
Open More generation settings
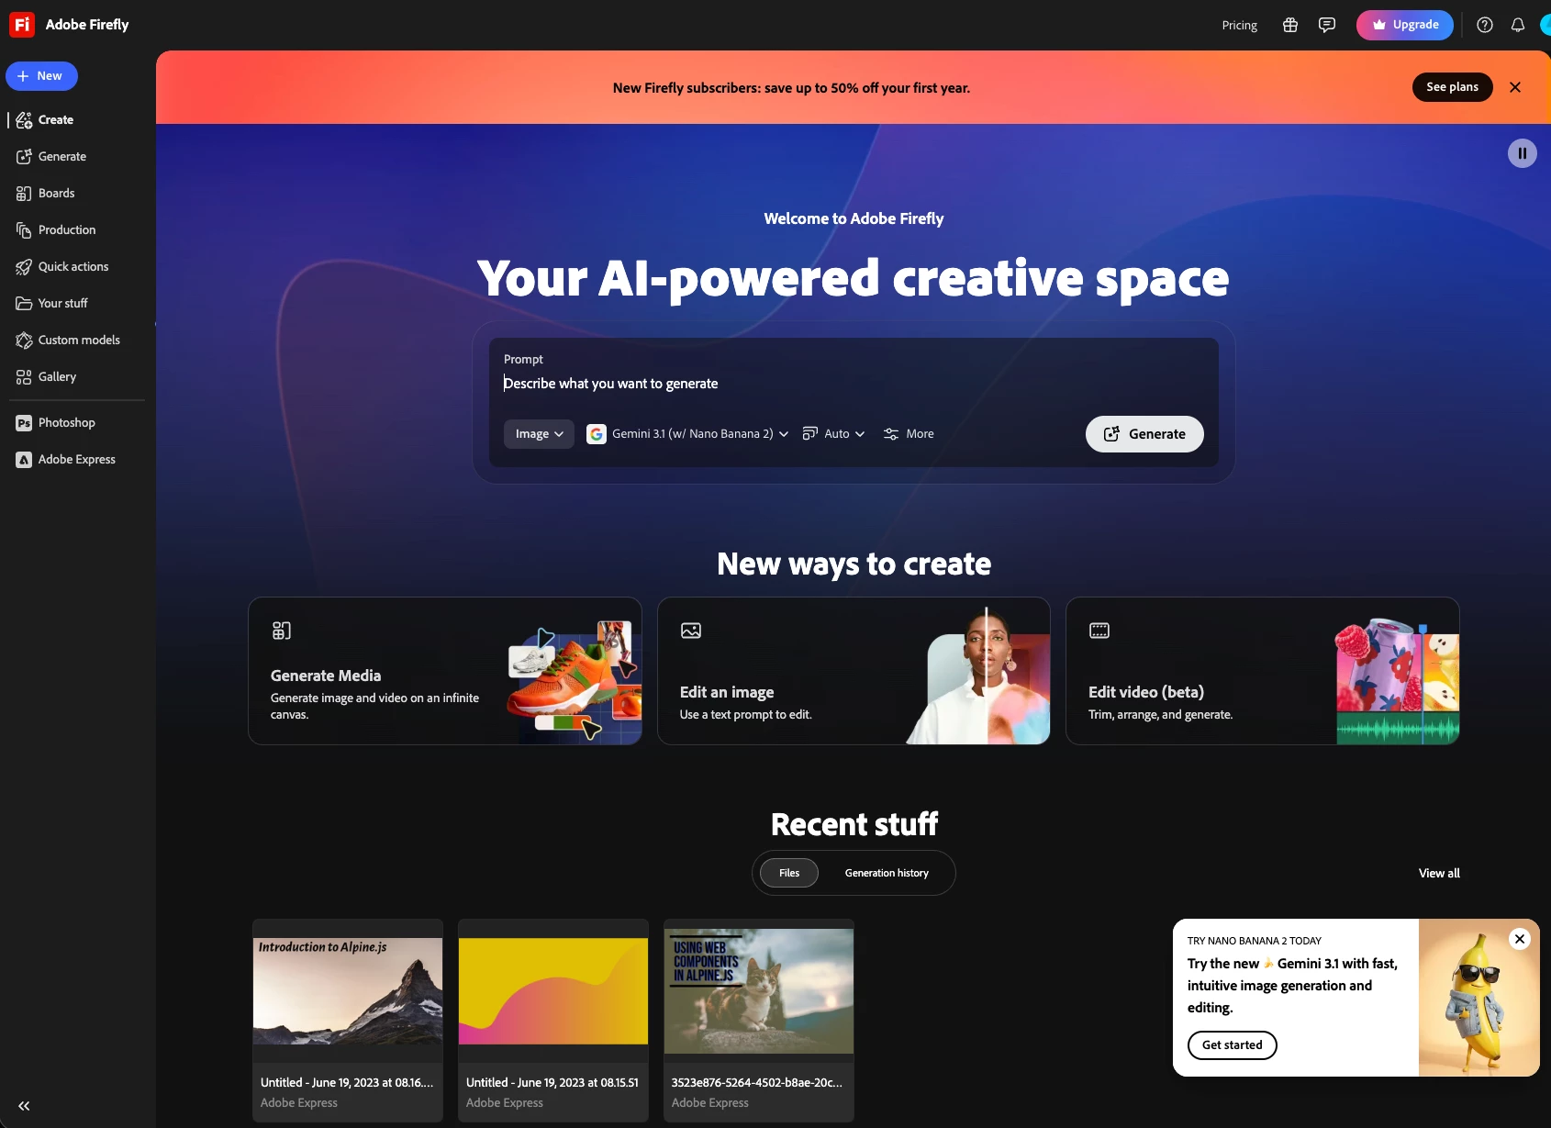909,434
